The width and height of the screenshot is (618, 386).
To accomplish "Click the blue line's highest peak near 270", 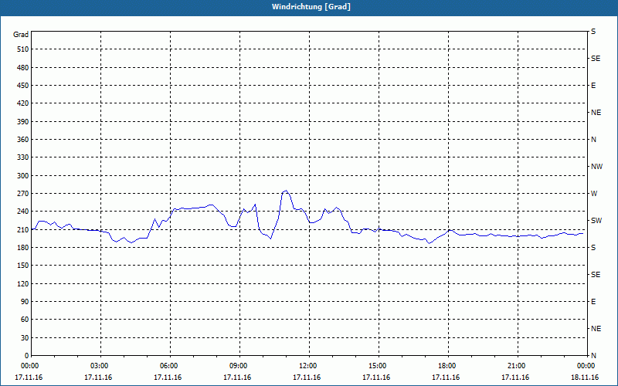I will click(286, 191).
